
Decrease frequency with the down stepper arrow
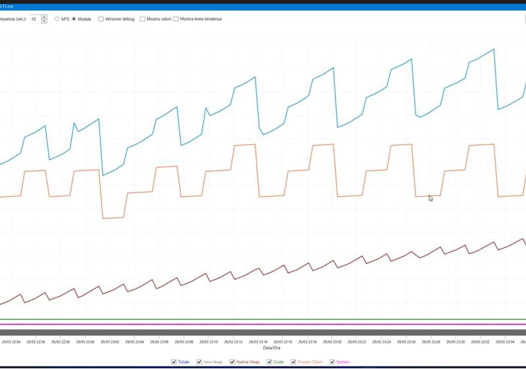(x=44, y=21)
